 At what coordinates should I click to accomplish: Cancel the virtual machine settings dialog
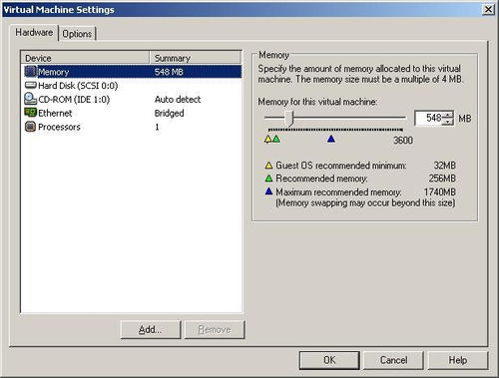(393, 360)
